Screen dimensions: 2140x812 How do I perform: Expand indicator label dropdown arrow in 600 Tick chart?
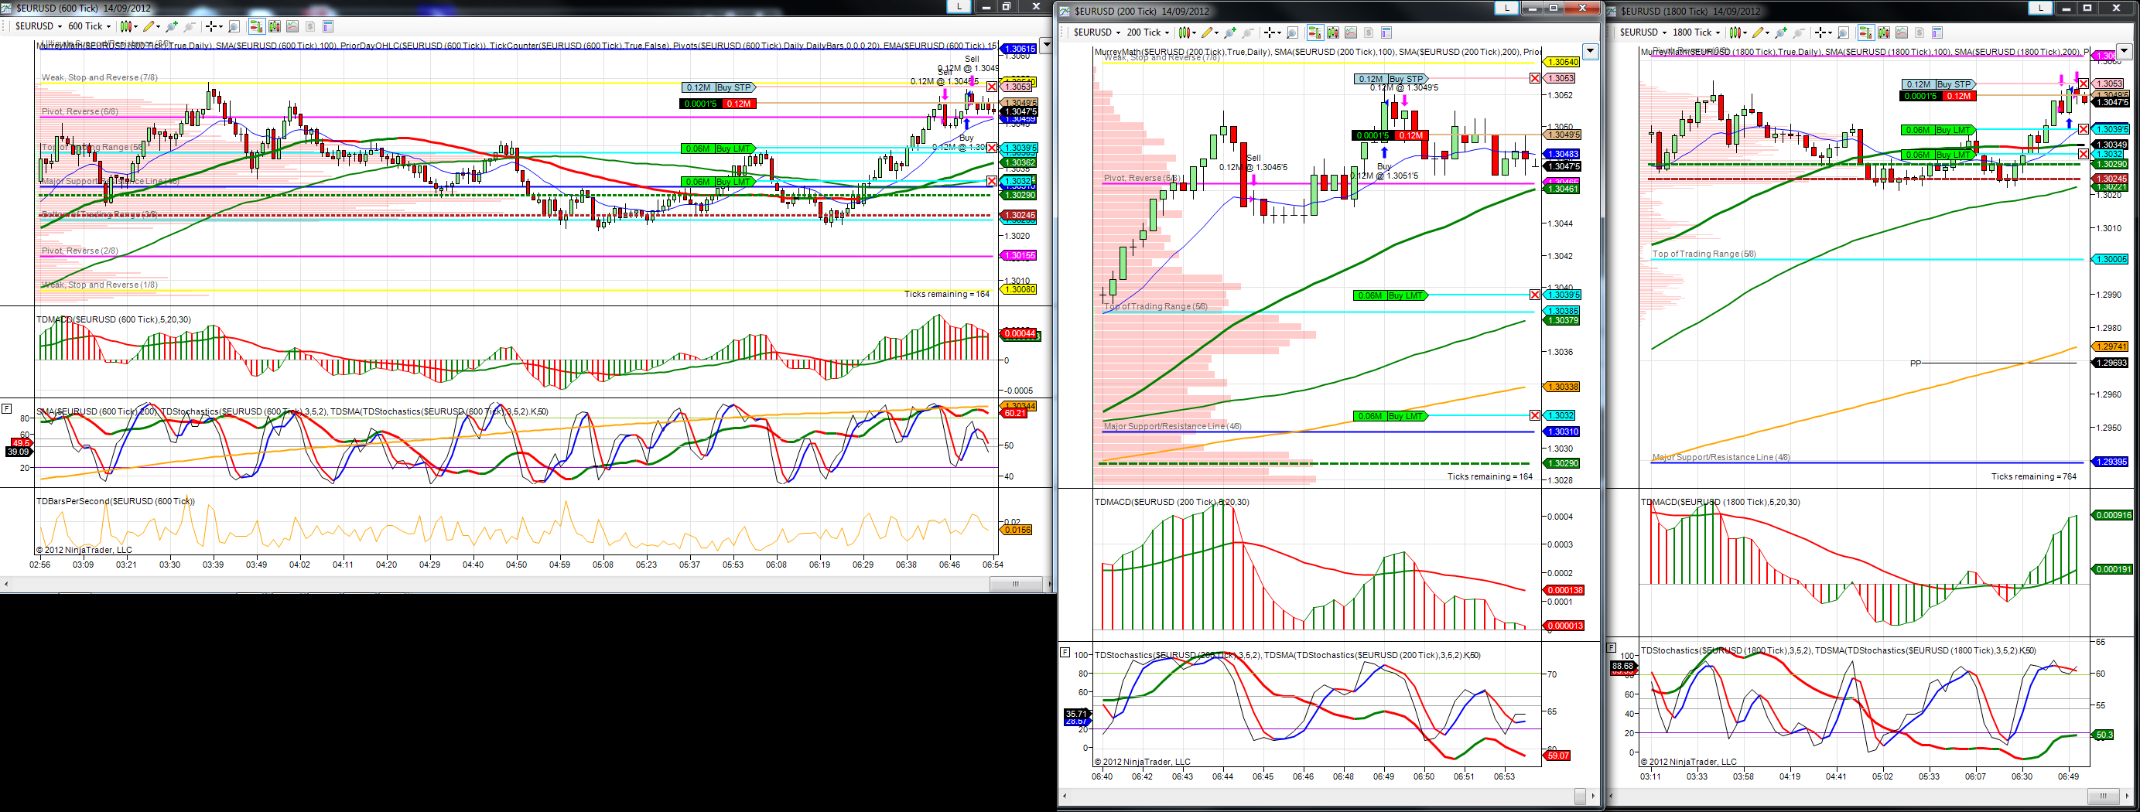tap(1046, 46)
